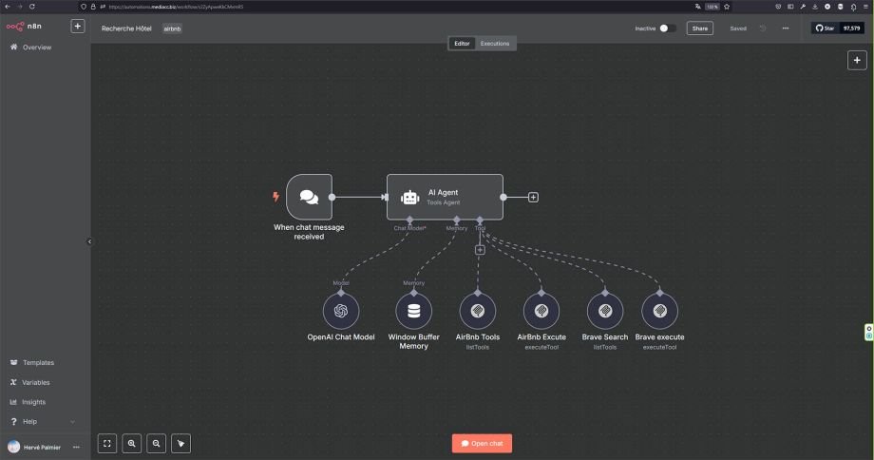Open Overview in the sidebar
This screenshot has width=874, height=460.
(37, 48)
